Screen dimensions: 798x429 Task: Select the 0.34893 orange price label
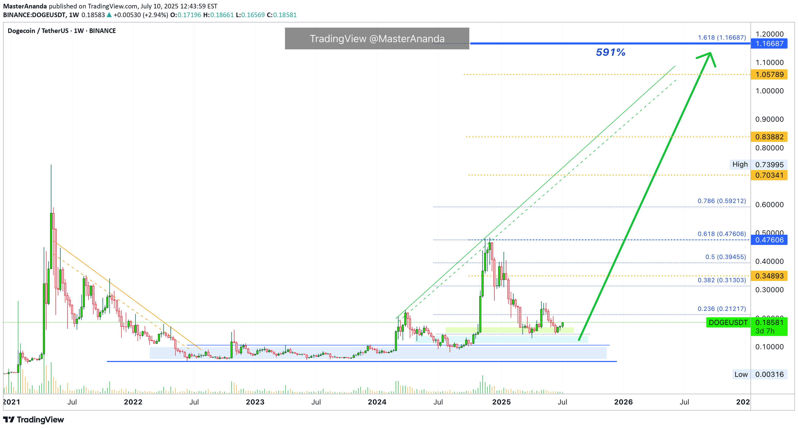[769, 276]
